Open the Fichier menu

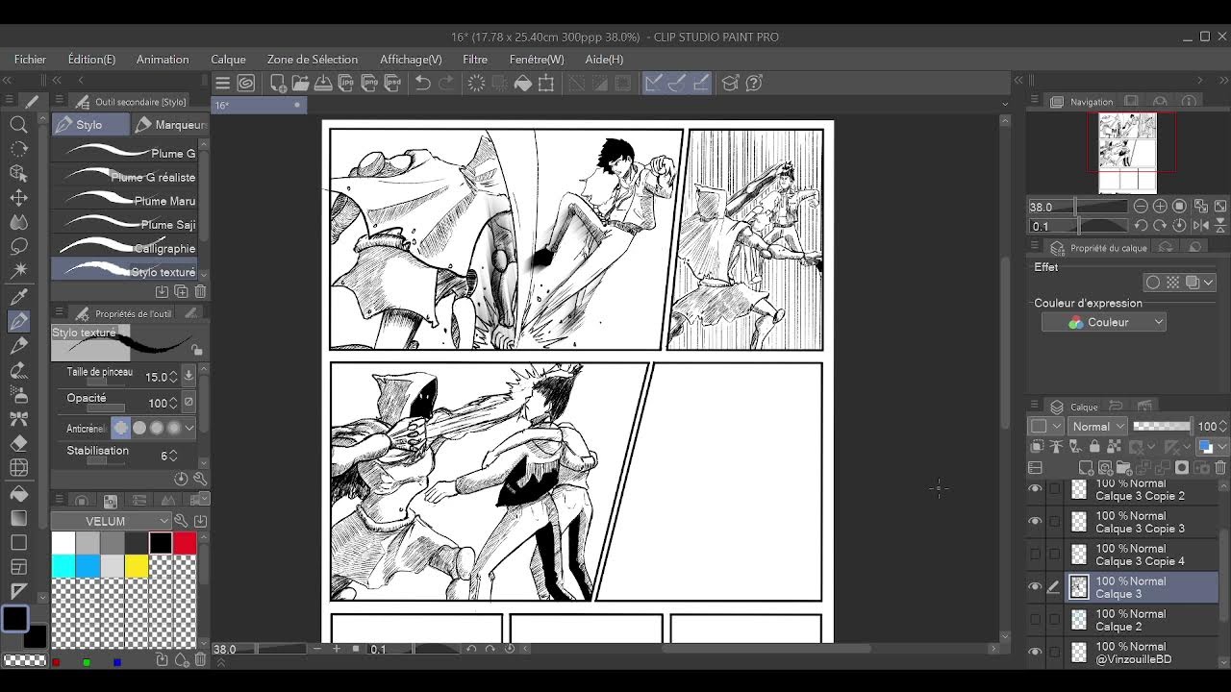[x=30, y=60]
